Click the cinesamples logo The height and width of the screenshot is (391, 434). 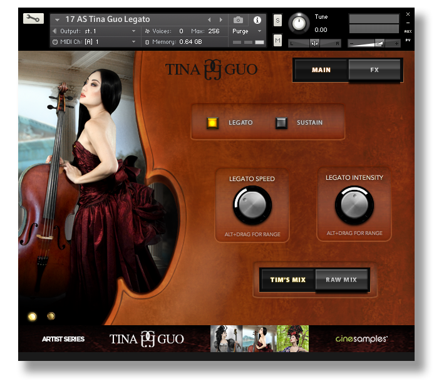361,338
